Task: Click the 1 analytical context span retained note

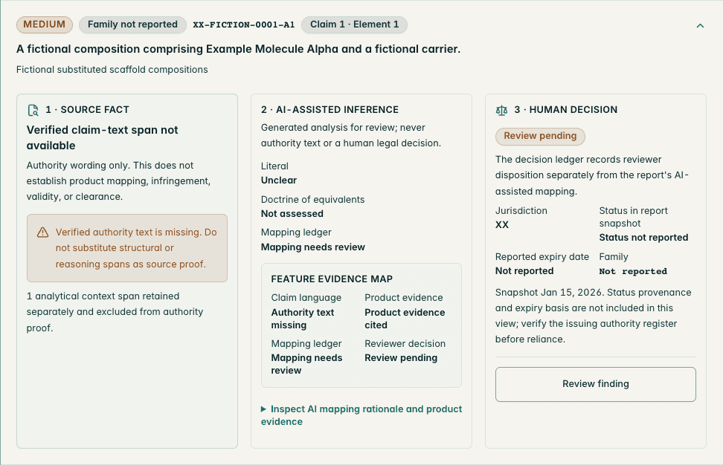Action: pyautogui.click(x=115, y=312)
